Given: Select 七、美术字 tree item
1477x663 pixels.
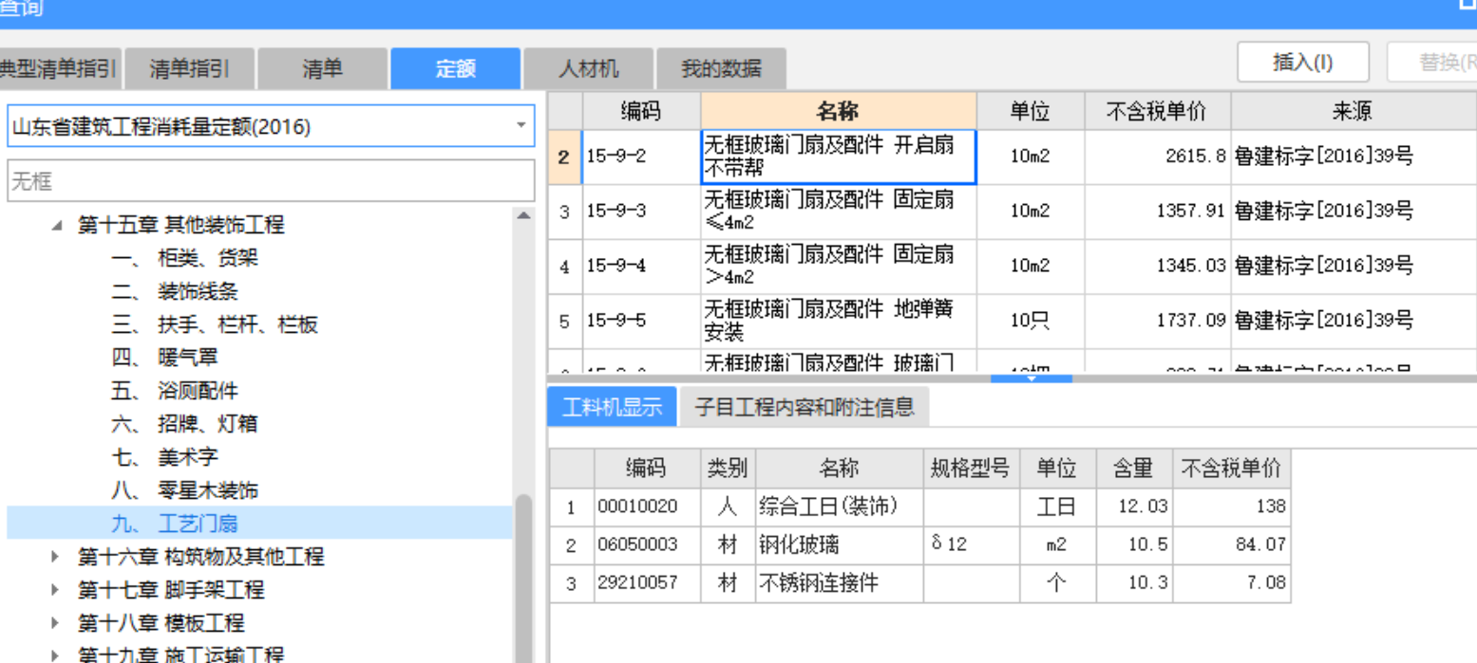Looking at the screenshot, I should (x=163, y=457).
